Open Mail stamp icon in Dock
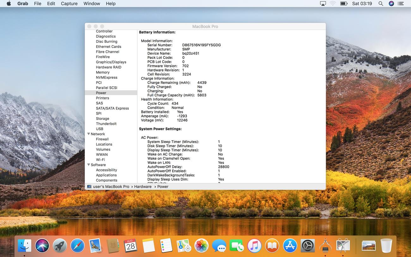This screenshot has width=411, height=257. [x=95, y=245]
